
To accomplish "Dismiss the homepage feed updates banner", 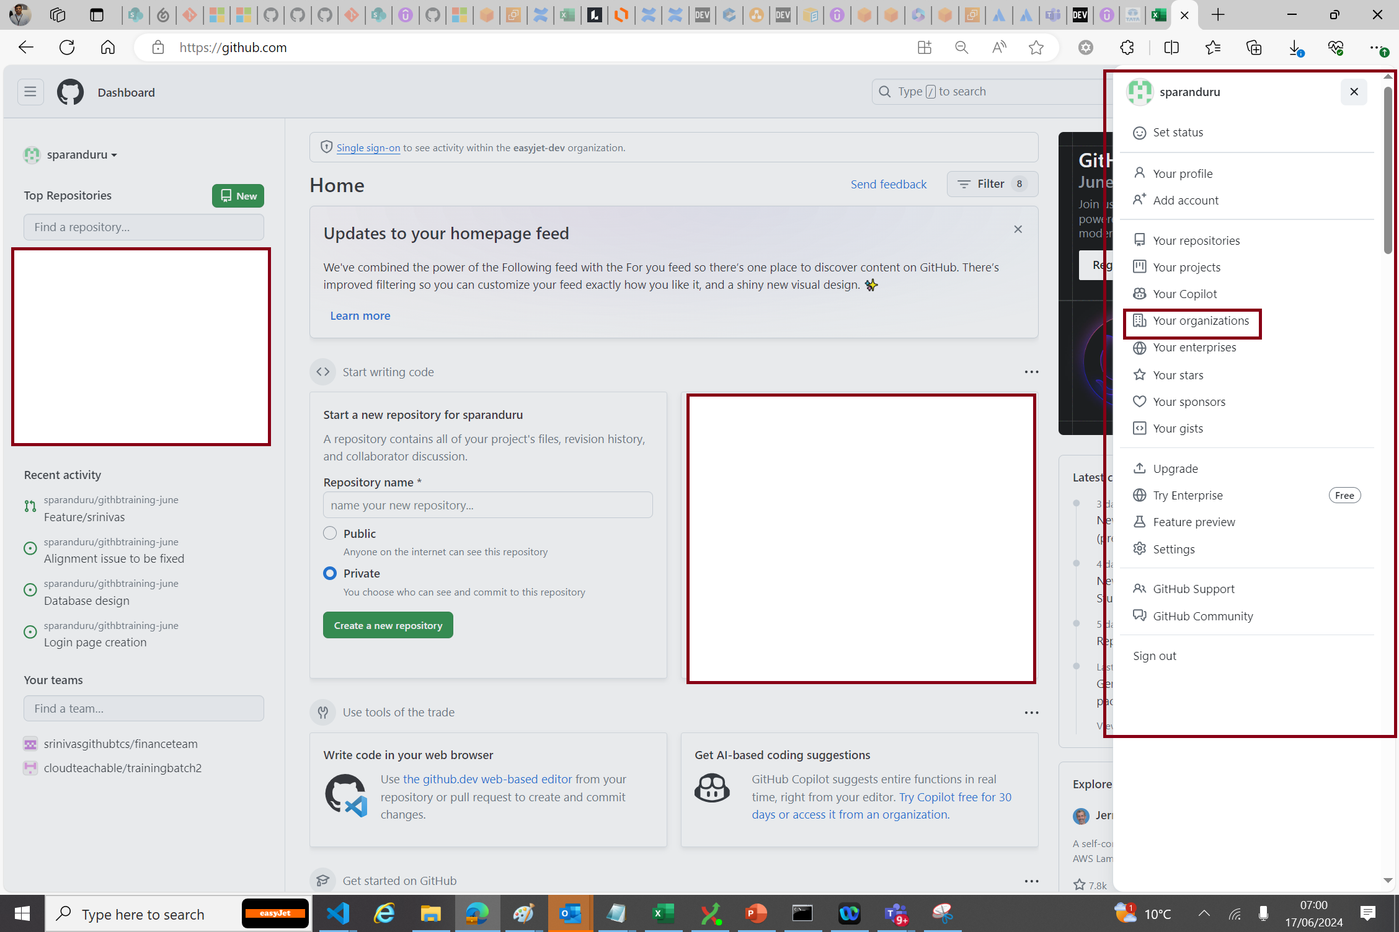I will pyautogui.click(x=1018, y=229).
